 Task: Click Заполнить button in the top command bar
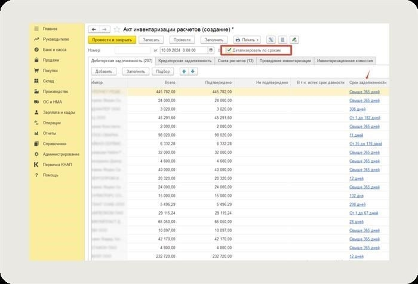(x=214, y=40)
